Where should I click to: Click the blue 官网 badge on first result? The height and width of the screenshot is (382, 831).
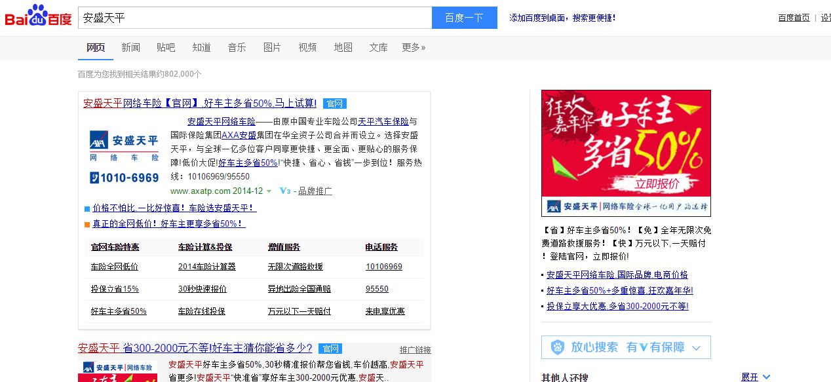click(x=334, y=104)
